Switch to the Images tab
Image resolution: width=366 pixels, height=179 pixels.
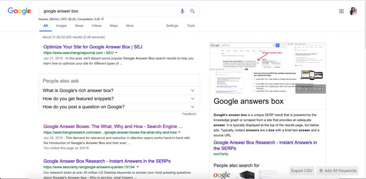pyautogui.click(x=61, y=26)
